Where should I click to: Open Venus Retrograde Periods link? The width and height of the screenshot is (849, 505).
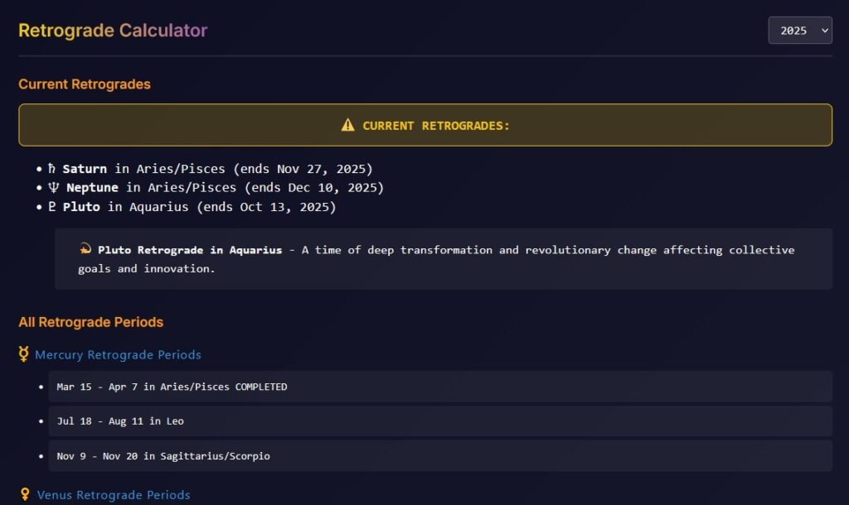tap(114, 495)
